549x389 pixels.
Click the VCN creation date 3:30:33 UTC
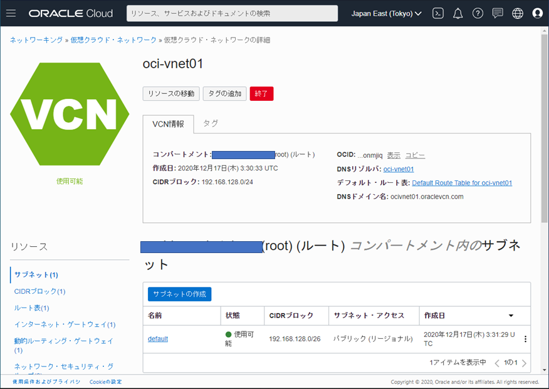(x=228, y=169)
